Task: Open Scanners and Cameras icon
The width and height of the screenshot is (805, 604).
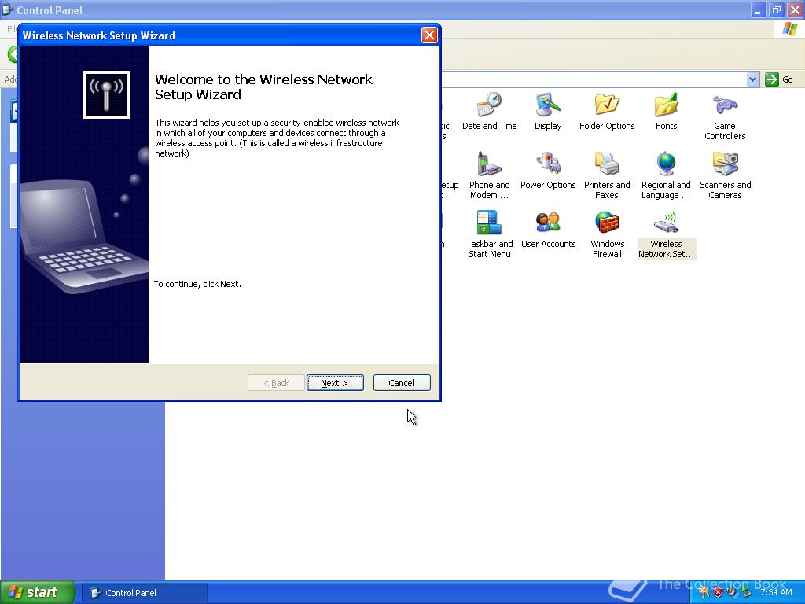Action: (725, 164)
